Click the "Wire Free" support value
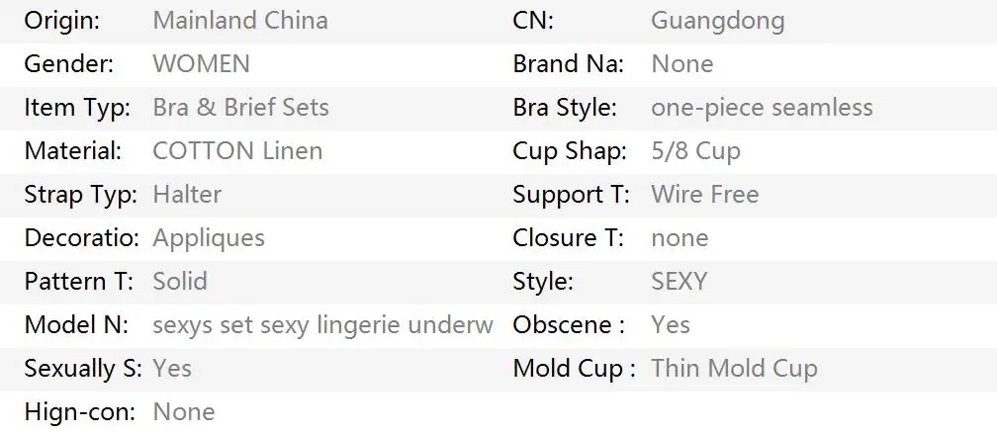 point(704,195)
